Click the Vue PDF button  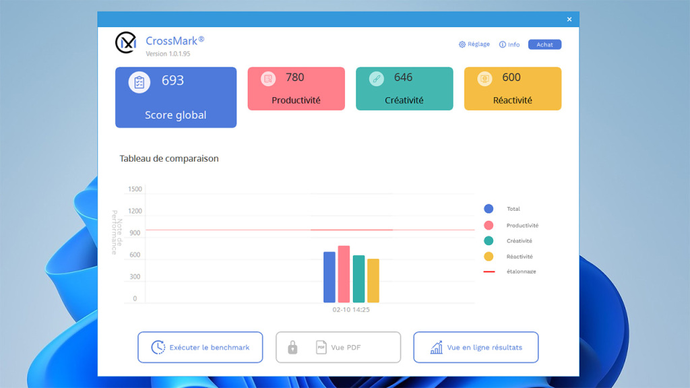(x=338, y=347)
